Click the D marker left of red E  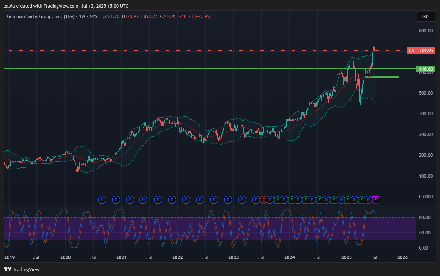(256, 200)
